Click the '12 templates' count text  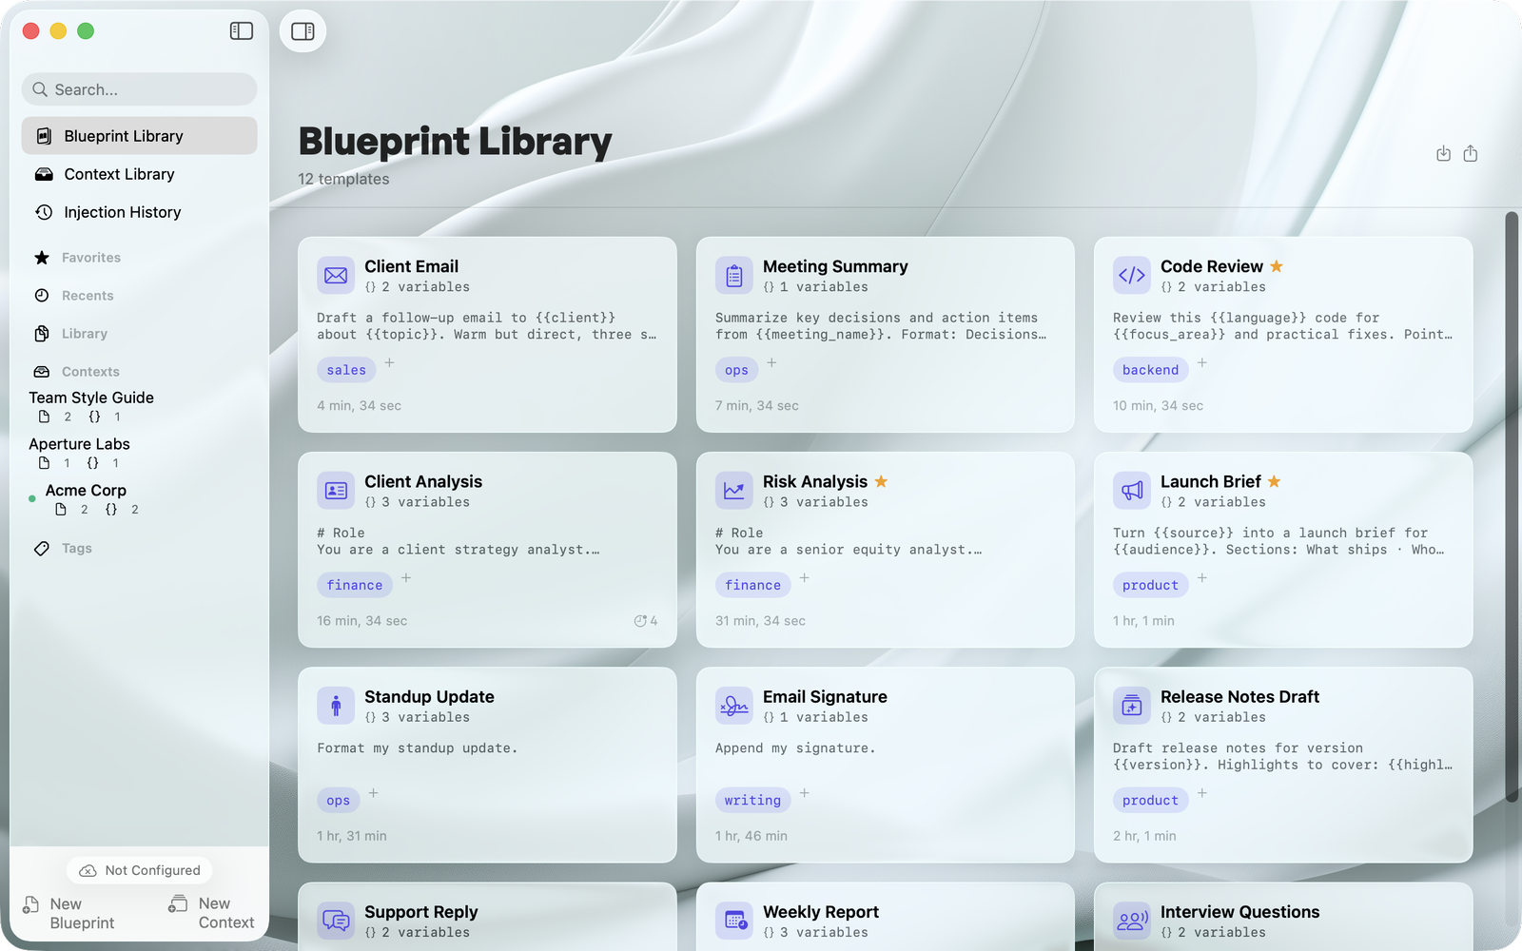[x=343, y=179]
